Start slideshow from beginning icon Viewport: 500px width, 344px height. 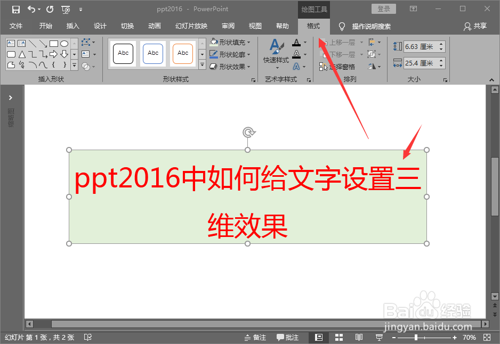coord(66,10)
